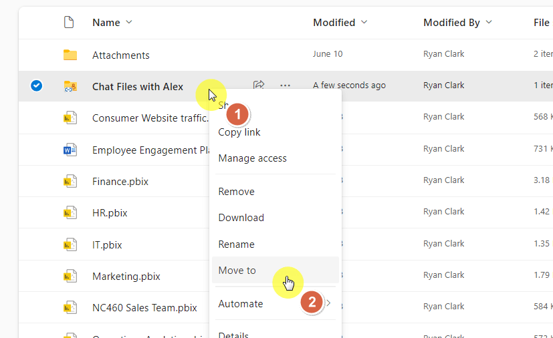
Task: Click the A few seconds ago modified time
Action: pos(349,86)
